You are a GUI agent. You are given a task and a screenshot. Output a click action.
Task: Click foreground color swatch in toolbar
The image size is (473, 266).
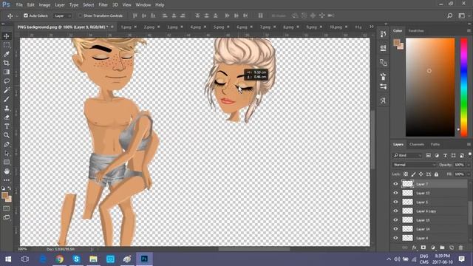(4, 196)
